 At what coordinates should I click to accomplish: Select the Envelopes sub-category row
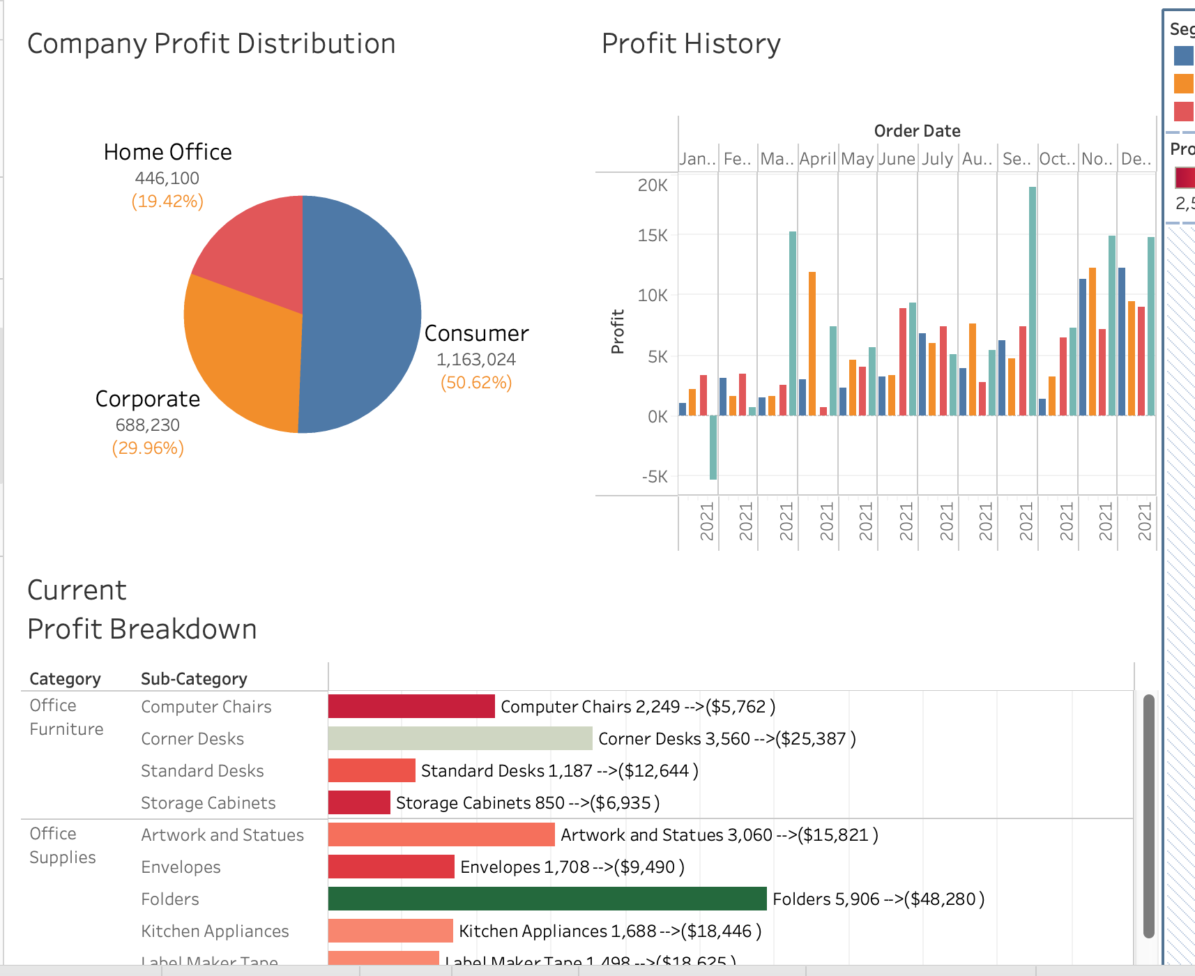tap(181, 867)
